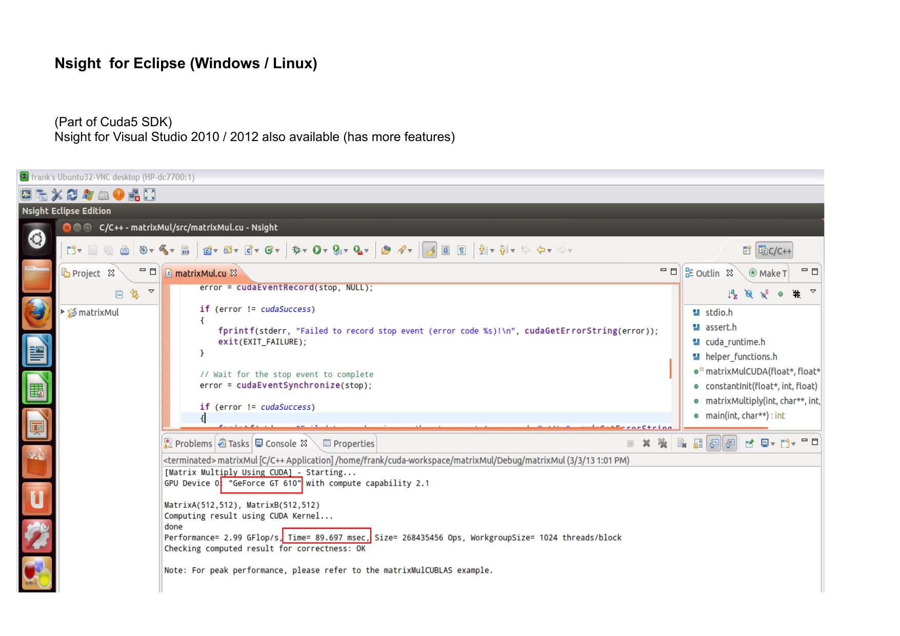
Task: Click Remove All Terminated Launches icon
Action: pos(663,443)
